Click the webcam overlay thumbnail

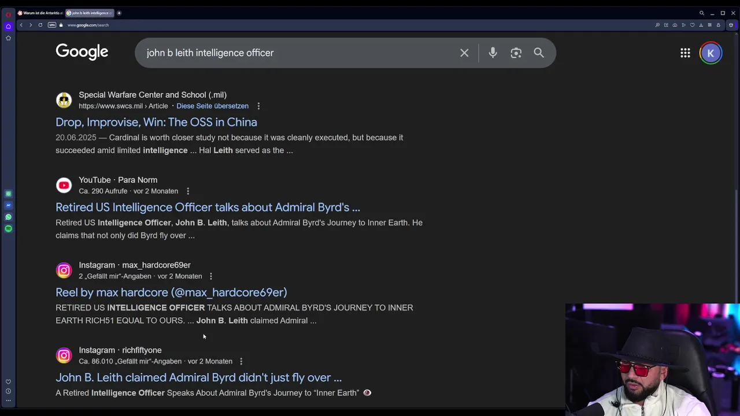653,359
